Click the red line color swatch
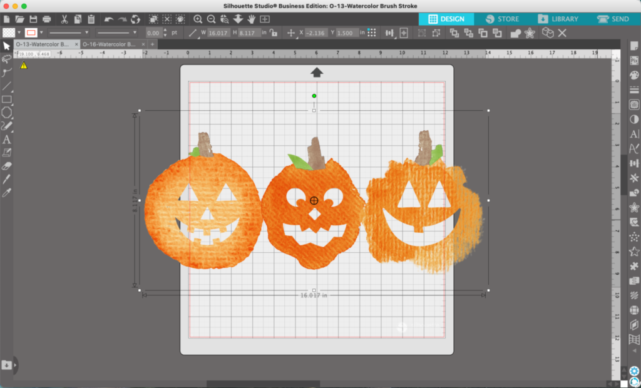This screenshot has width=641, height=388. [x=31, y=33]
